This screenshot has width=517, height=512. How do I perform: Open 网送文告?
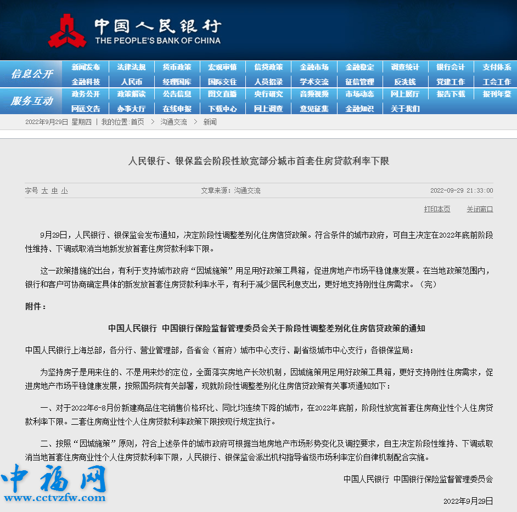86,109
